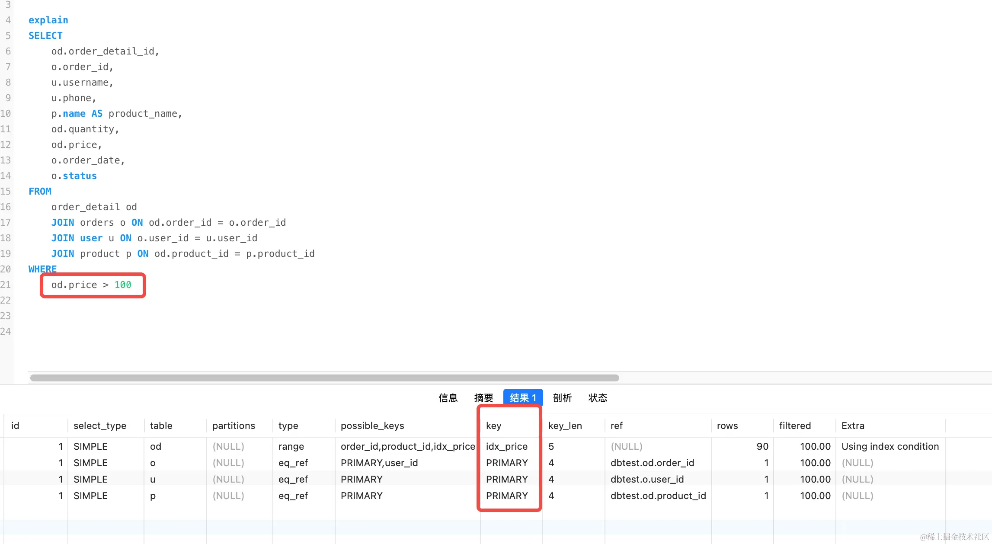Screen dimensions: 992x544
Task: Open the 摘要 tab
Action: [483, 398]
